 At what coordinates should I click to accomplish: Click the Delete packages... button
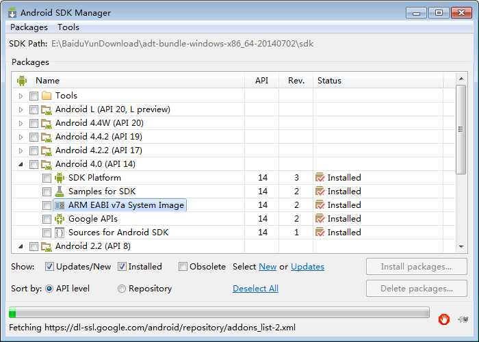click(416, 289)
